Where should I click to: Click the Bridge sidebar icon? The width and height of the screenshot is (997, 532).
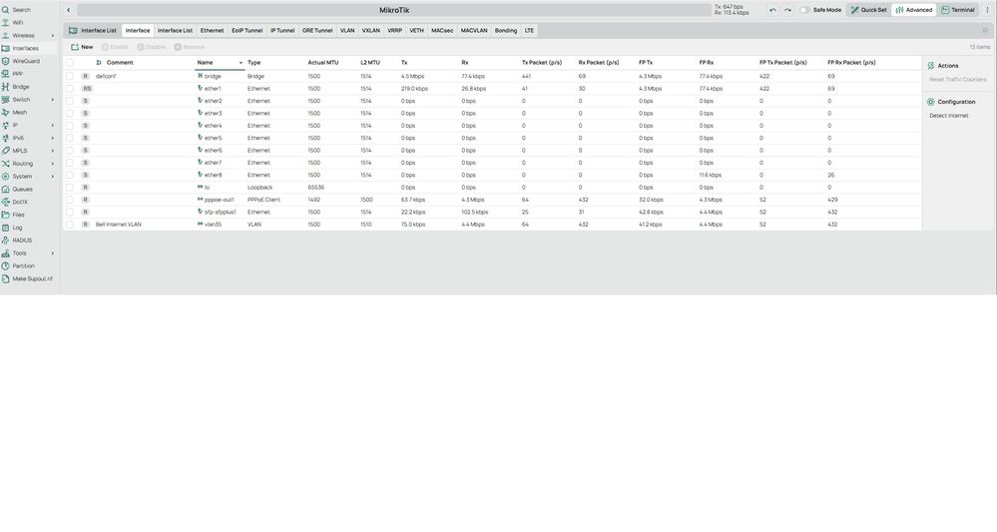(6, 87)
